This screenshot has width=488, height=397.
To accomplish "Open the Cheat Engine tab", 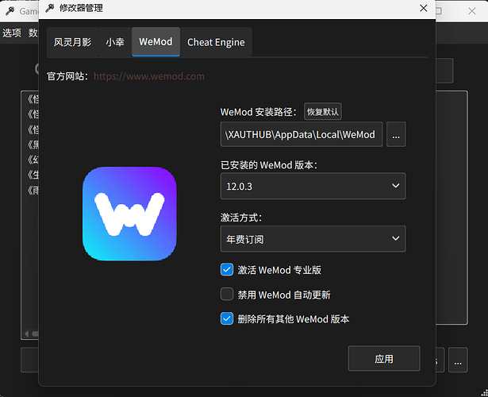I will coord(216,42).
